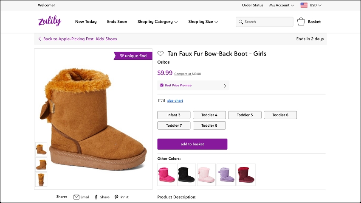This screenshot has width=361, height=203.
Task: Open the USD currency dropdown
Action: coord(316,5)
